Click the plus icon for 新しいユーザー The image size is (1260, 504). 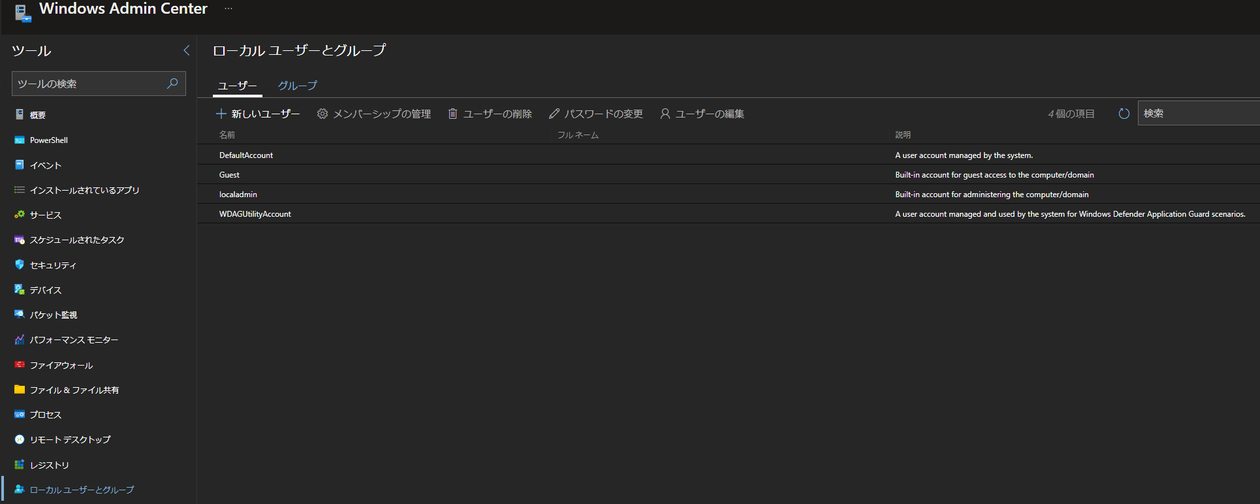[221, 114]
